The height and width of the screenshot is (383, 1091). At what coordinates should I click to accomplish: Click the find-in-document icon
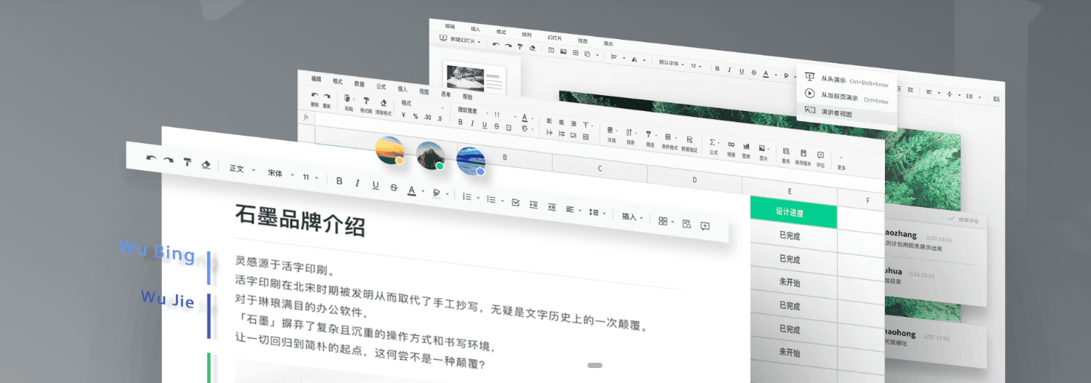pyautogui.click(x=687, y=224)
